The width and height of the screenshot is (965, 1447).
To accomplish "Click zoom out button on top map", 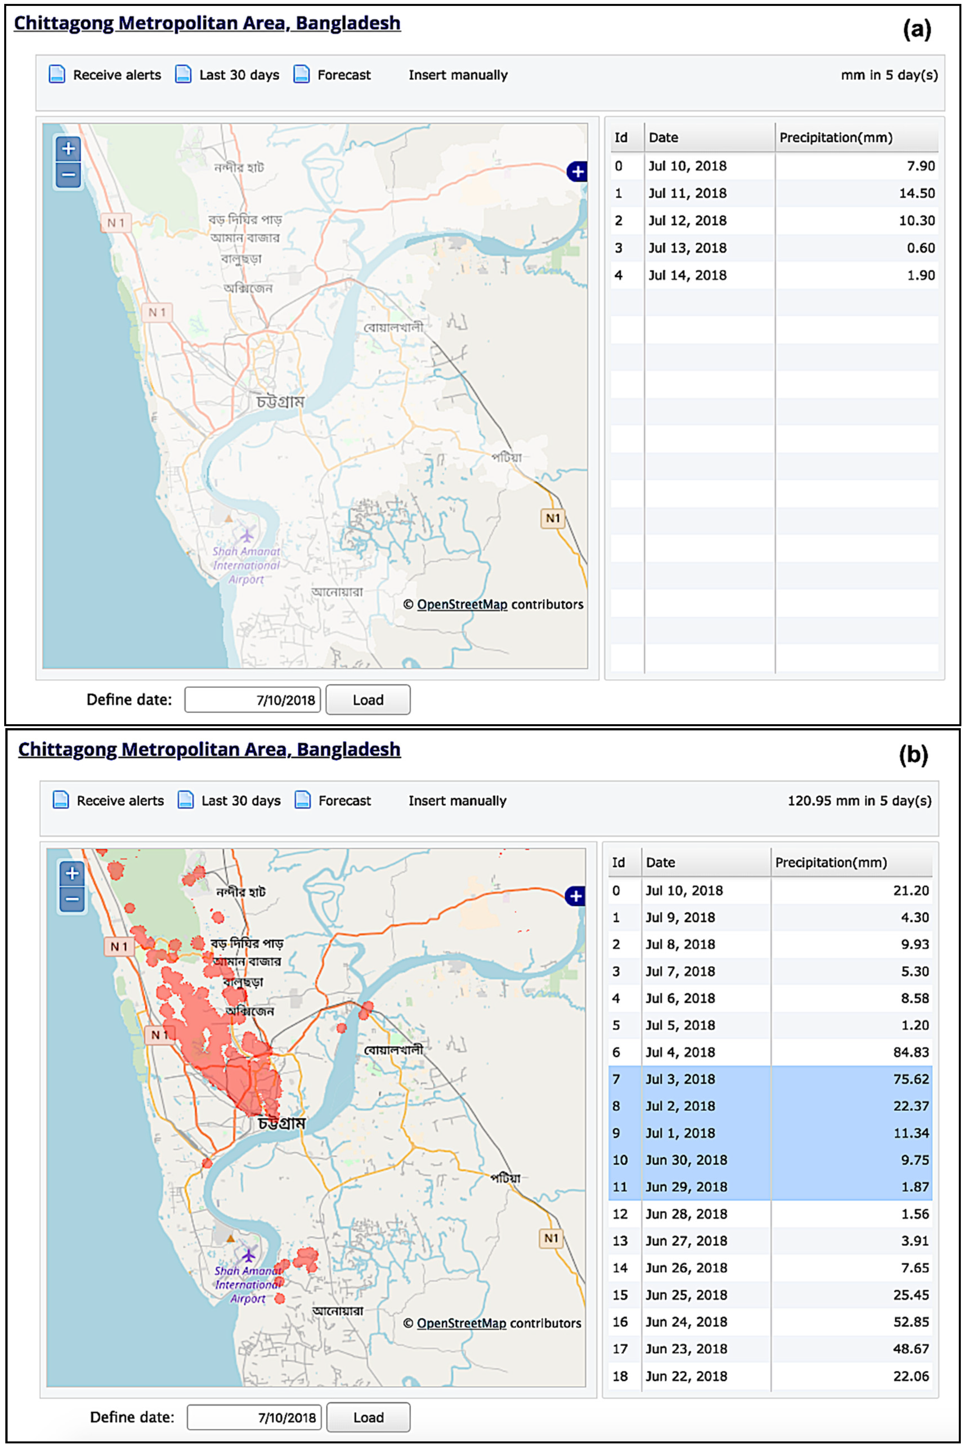I will coord(68,175).
